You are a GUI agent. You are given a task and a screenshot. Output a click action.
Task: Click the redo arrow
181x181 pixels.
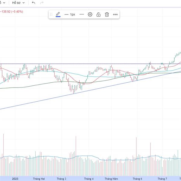pyautogui.click(x=42, y=3)
